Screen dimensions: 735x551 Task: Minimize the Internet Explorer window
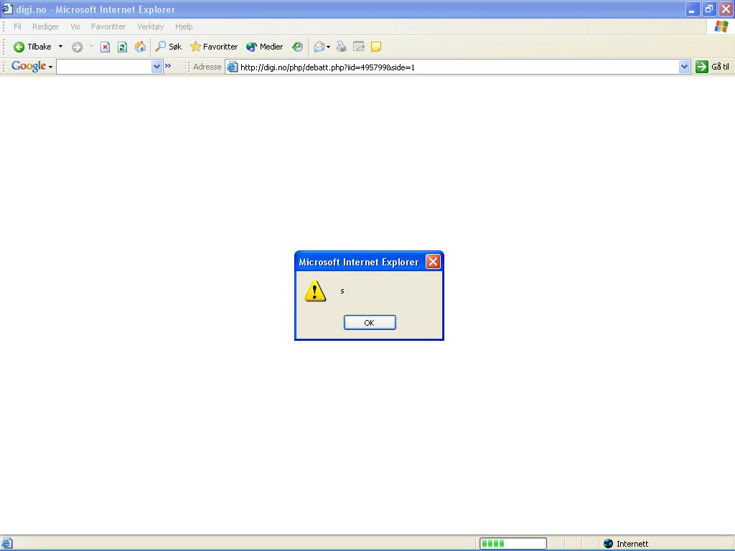(x=693, y=9)
